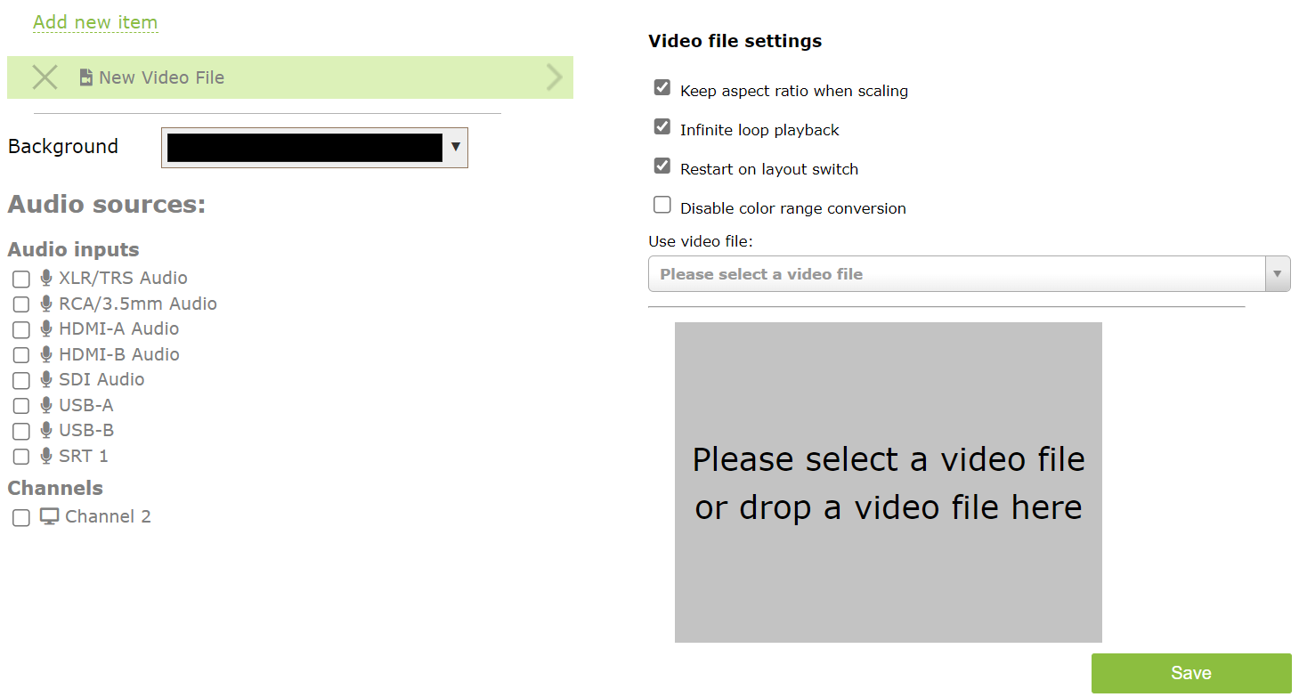Click the gray video file drop area
The image size is (1299, 697).
pyautogui.click(x=889, y=482)
